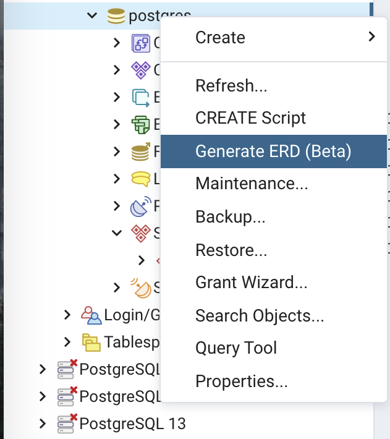Click the Event Triggers node icon
Viewport: 390px width, 439px height.
pyautogui.click(x=142, y=97)
